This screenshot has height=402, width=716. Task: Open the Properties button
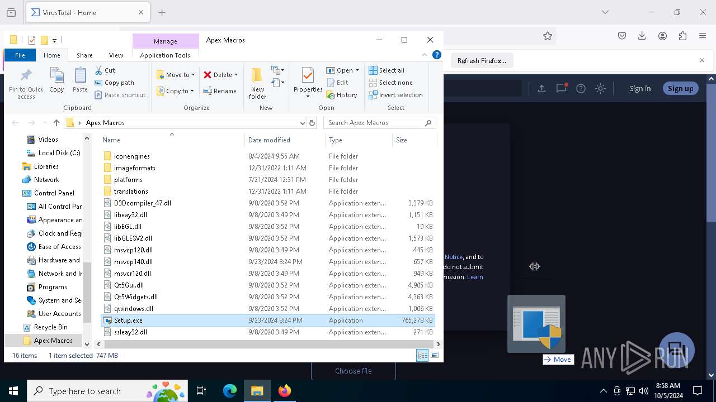point(308,83)
